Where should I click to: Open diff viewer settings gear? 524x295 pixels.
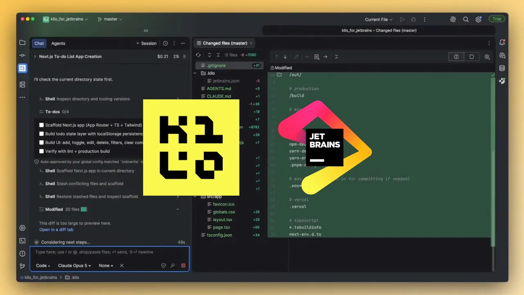click(x=487, y=57)
